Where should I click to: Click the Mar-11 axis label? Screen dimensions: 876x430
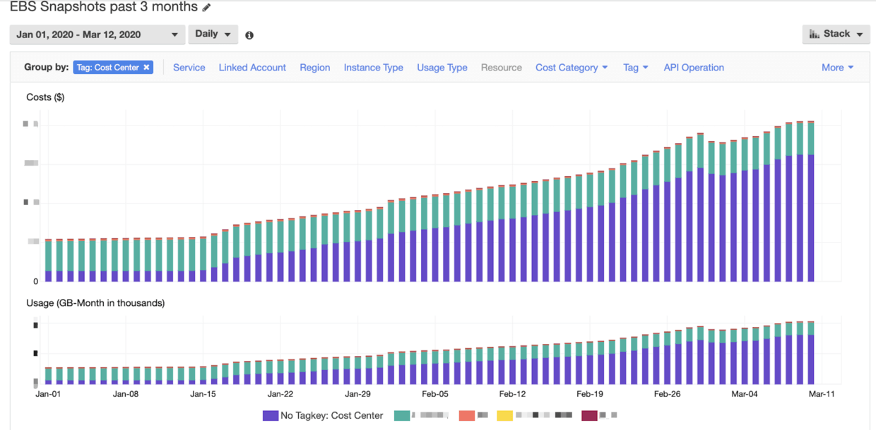coord(822,394)
